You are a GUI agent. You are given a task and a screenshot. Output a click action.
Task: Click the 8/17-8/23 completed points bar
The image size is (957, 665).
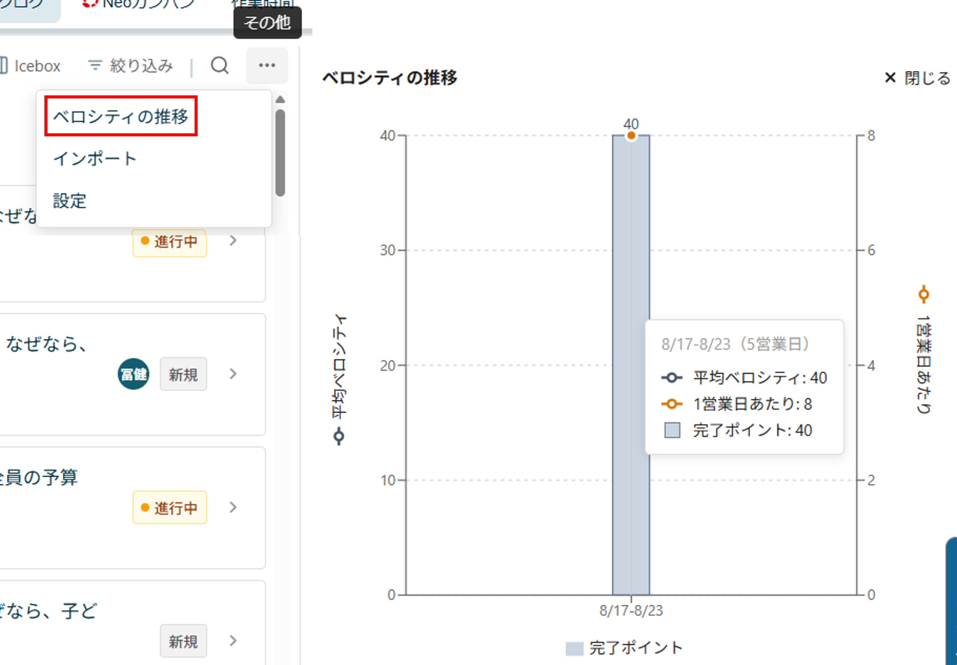[x=631, y=365]
